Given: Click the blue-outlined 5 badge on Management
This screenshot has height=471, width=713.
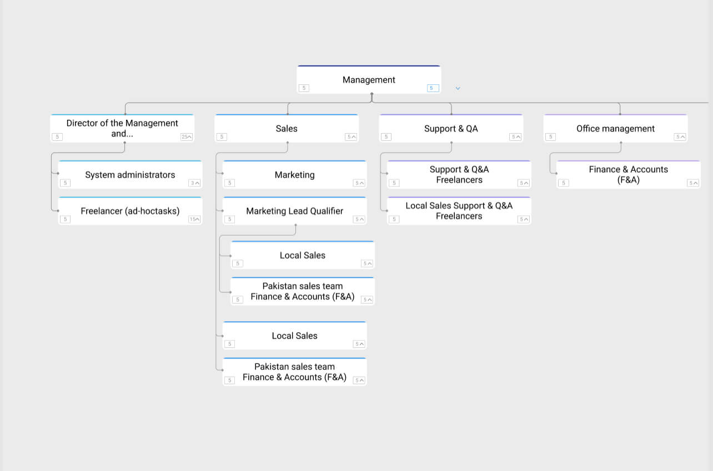Looking at the screenshot, I should [x=433, y=88].
